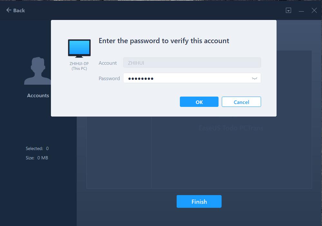Click the Password field label

(x=109, y=79)
